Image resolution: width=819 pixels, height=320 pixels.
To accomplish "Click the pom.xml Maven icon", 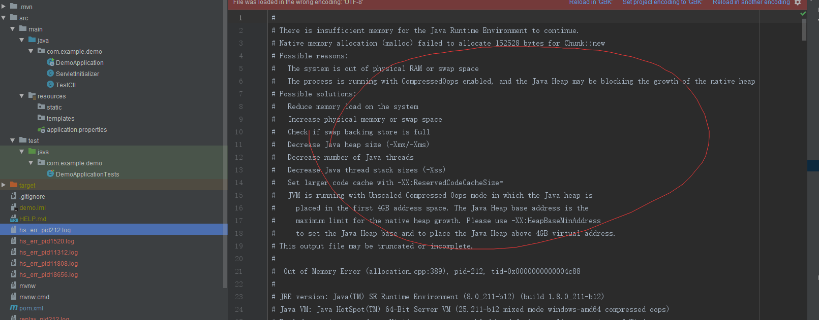I will pos(14,308).
